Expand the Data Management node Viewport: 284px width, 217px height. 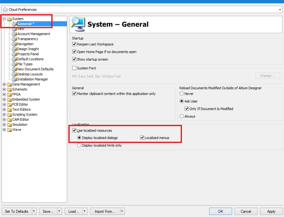(x=4, y=84)
